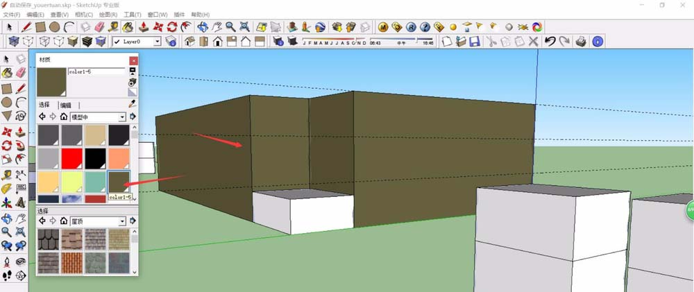Open the 相机(C) menu
Screen dimensions: 694x292
(x=84, y=15)
